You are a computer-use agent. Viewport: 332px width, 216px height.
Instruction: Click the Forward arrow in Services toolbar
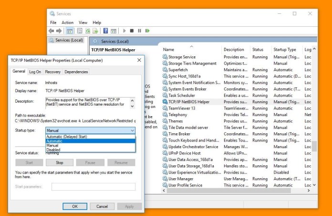[59, 31]
